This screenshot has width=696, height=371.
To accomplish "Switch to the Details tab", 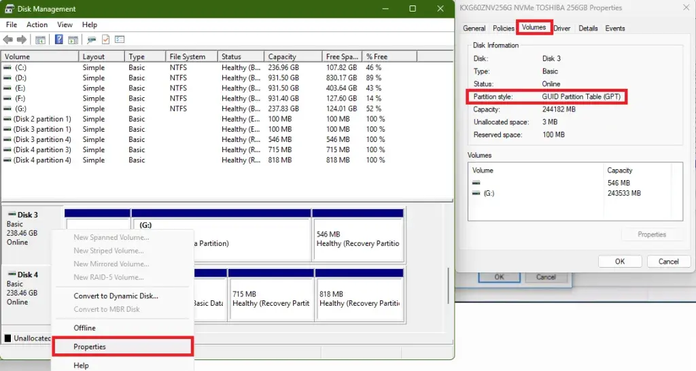I will pyautogui.click(x=588, y=29).
